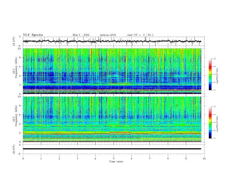Click the "-4" label on ch.1 color bar
Image resolution: width=230 pixels, height=178 pixels.
click(214, 67)
